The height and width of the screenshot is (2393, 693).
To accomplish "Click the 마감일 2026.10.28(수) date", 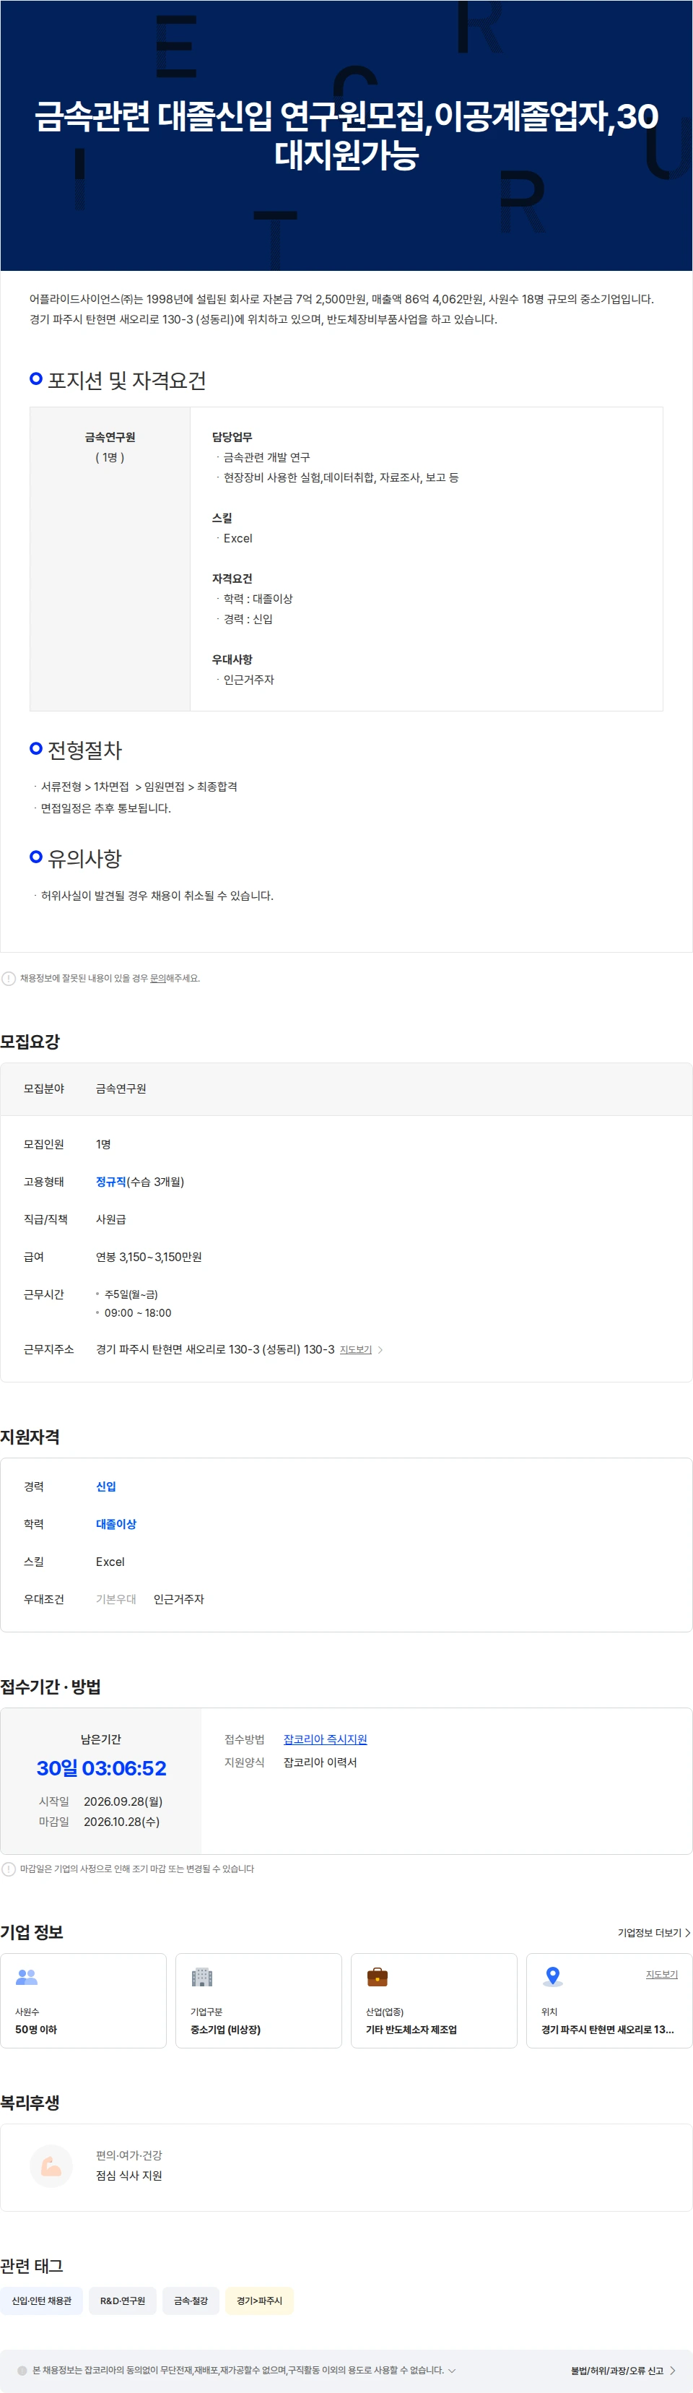I will (122, 1822).
